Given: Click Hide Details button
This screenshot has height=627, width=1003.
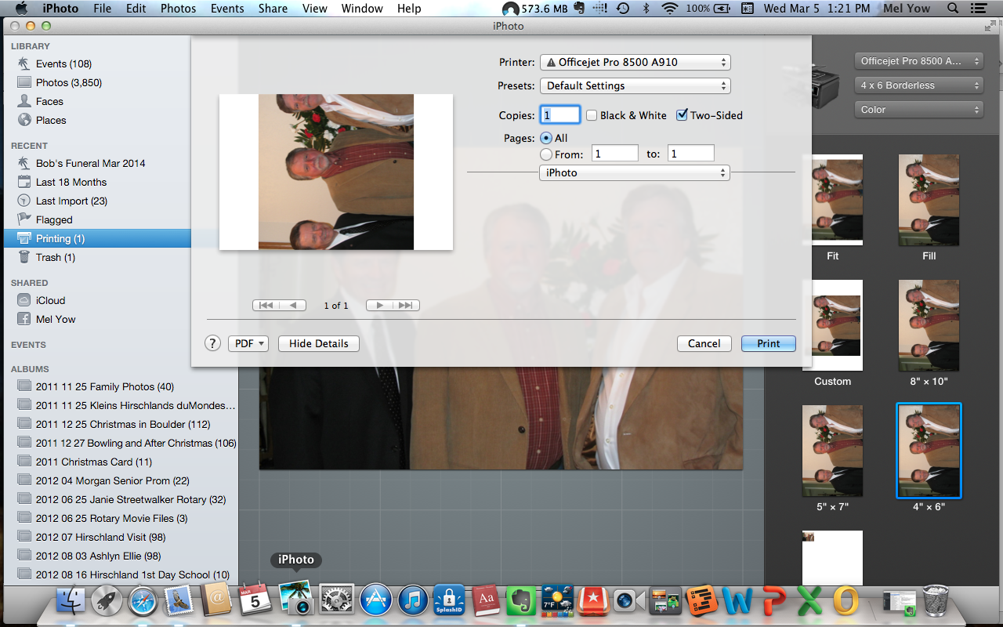Looking at the screenshot, I should [x=319, y=343].
